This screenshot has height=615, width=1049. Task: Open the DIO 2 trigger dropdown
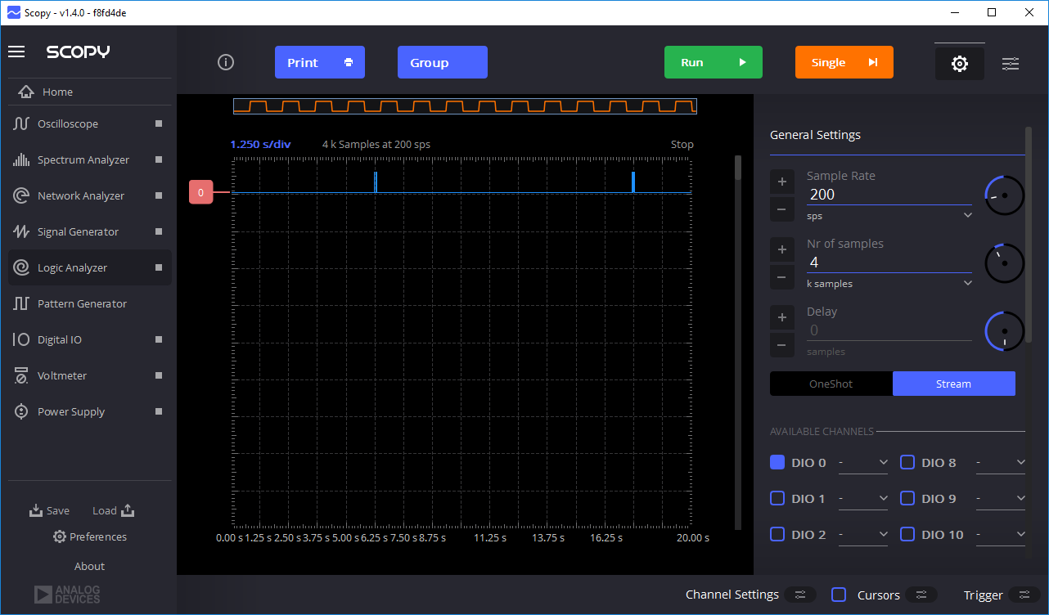tap(863, 535)
